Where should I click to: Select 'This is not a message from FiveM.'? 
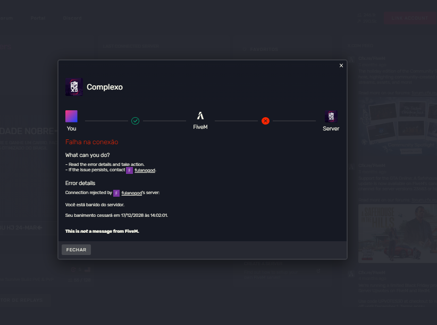(102, 231)
